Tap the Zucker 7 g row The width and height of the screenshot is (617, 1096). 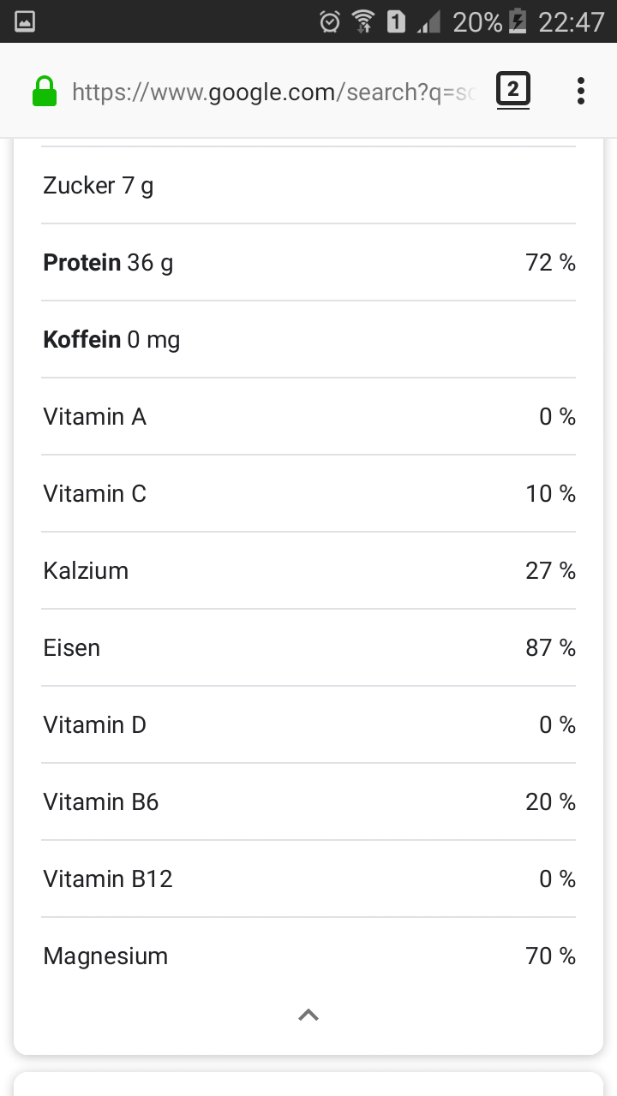308,185
